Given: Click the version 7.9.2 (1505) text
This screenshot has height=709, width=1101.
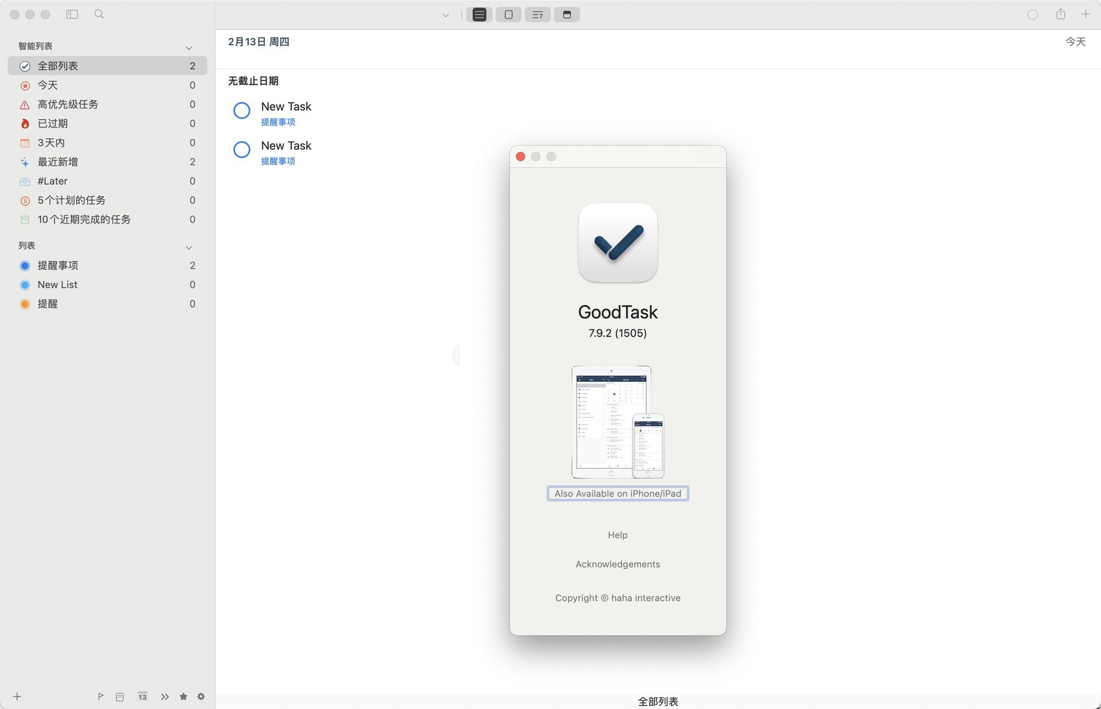Looking at the screenshot, I should 618,333.
